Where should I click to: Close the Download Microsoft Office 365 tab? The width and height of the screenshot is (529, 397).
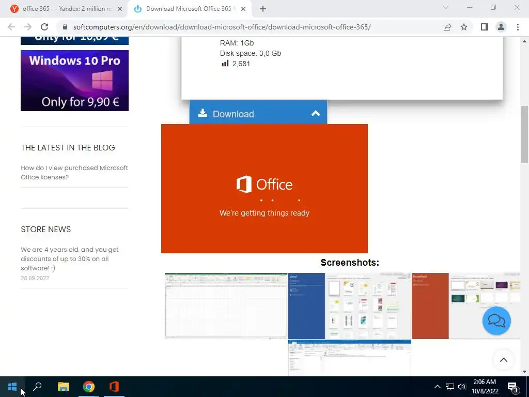click(243, 9)
